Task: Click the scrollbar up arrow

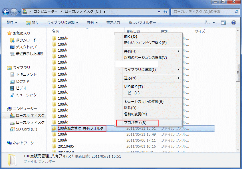Action: point(238,30)
